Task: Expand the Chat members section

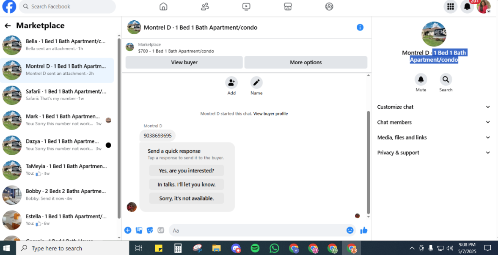Action: [434, 122]
